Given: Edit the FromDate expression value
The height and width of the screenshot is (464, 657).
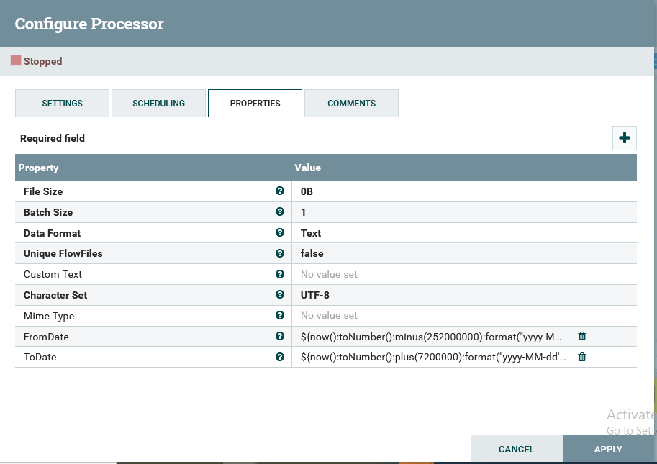Looking at the screenshot, I should coord(430,336).
